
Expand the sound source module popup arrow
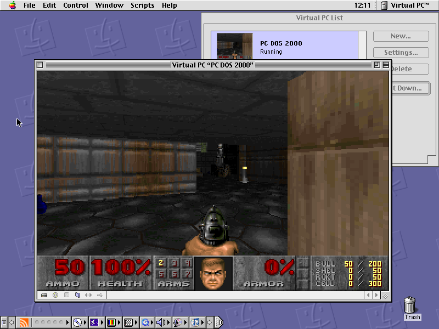click(x=185, y=322)
